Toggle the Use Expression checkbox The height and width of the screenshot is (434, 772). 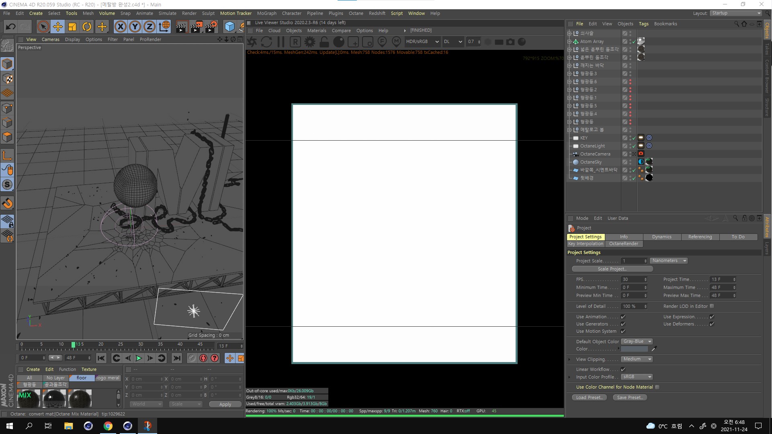(712, 317)
